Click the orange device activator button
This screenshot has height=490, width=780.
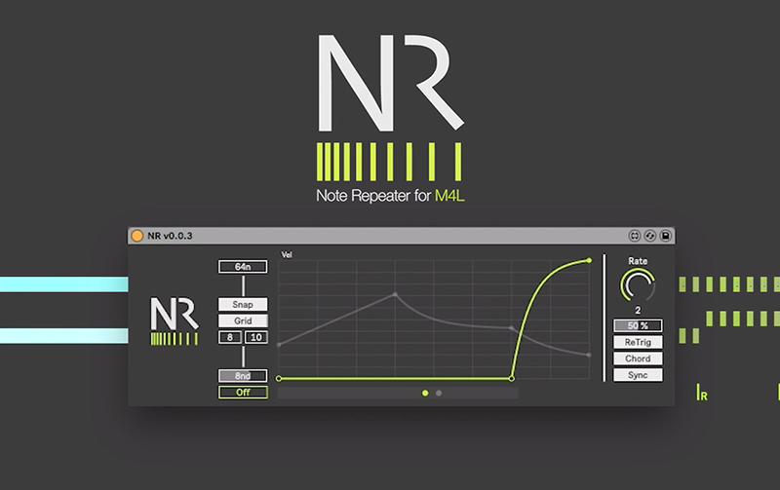pos(137,236)
